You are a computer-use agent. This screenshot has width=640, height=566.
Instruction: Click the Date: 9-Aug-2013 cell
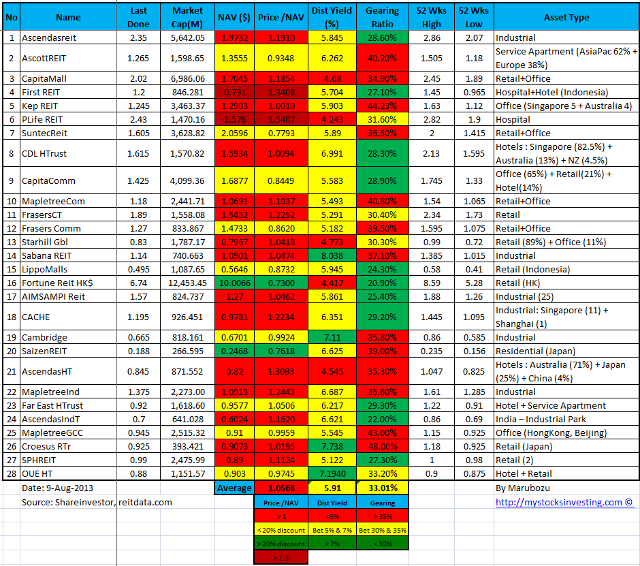pyautogui.click(x=68, y=488)
